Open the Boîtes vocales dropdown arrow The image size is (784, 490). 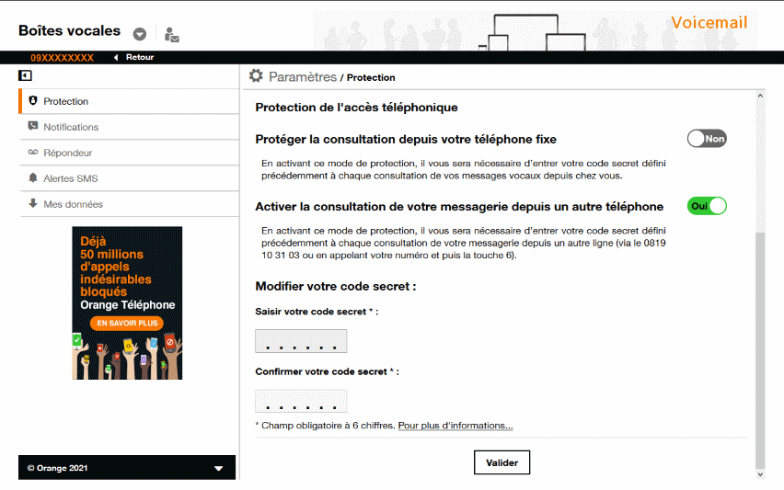click(x=140, y=34)
